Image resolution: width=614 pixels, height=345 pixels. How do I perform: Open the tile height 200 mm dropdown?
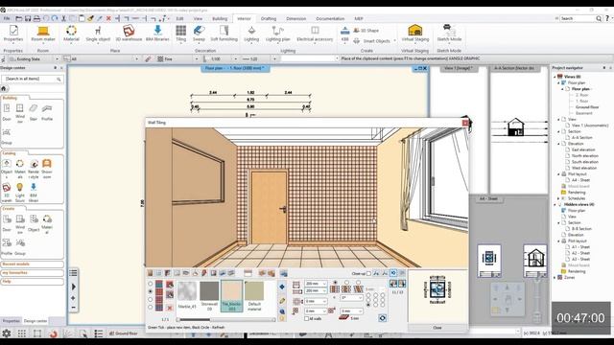(324, 290)
